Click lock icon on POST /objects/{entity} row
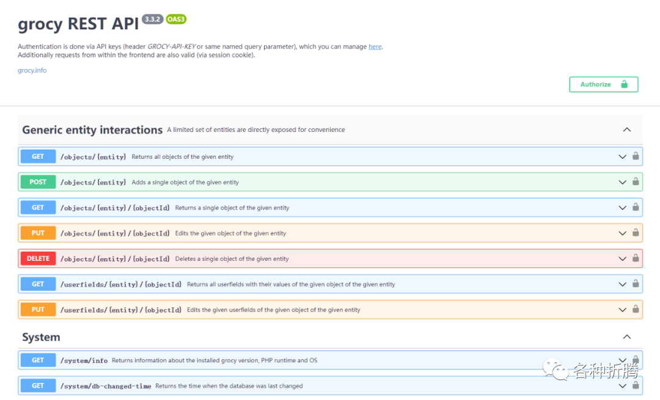The height and width of the screenshot is (400, 660). click(x=636, y=182)
